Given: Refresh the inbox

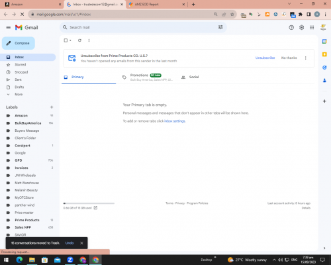Looking at the screenshot, I should [79, 40].
